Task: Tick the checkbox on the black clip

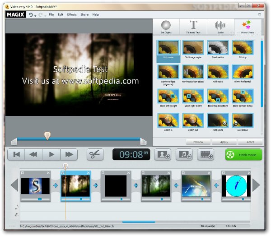Action: tap(103, 173)
